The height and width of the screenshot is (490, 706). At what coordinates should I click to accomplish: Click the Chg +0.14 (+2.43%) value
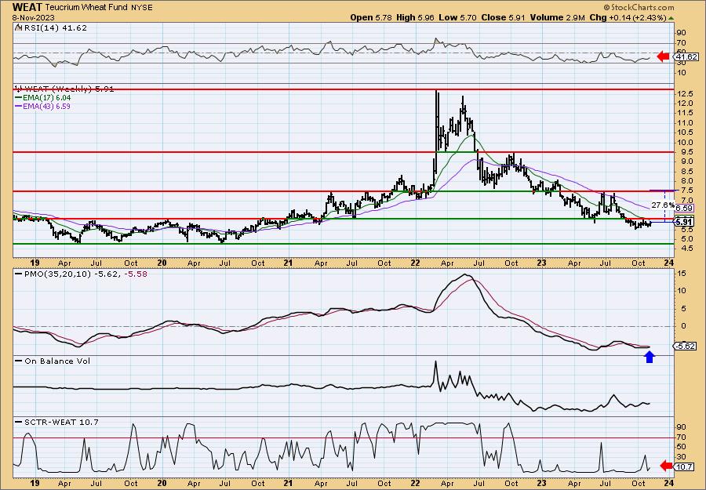(628, 17)
